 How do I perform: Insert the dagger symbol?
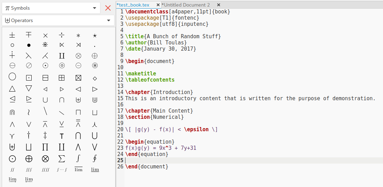pos(29,136)
